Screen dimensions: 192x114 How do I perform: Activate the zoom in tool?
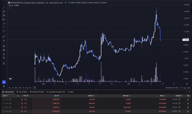coord(4,41)
